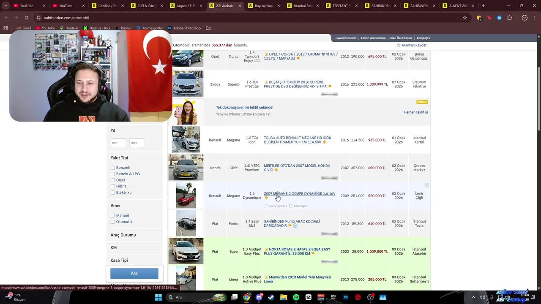This screenshot has width=541, height=304.
Task: Open the Honda Civic thumbnail
Action: [186, 168]
